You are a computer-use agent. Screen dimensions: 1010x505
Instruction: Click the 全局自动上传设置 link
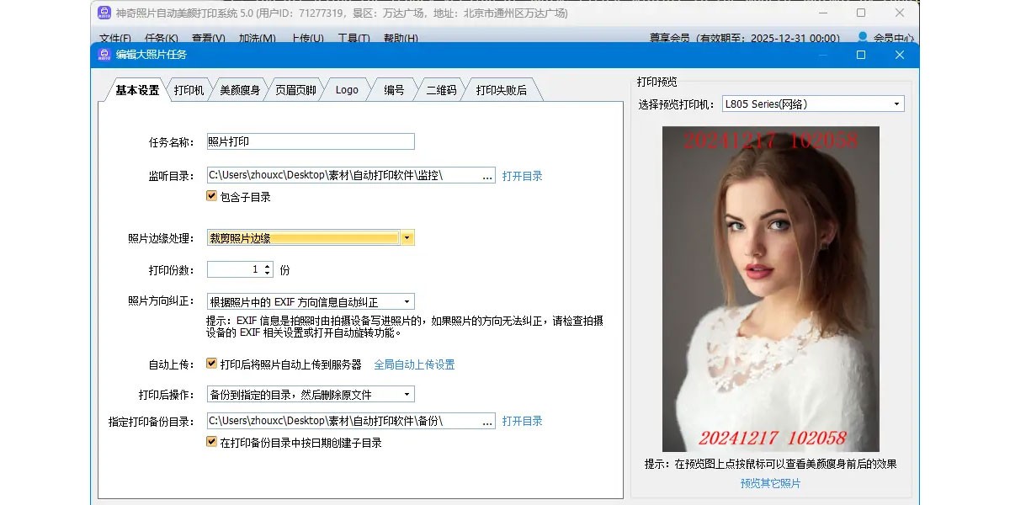click(x=414, y=364)
